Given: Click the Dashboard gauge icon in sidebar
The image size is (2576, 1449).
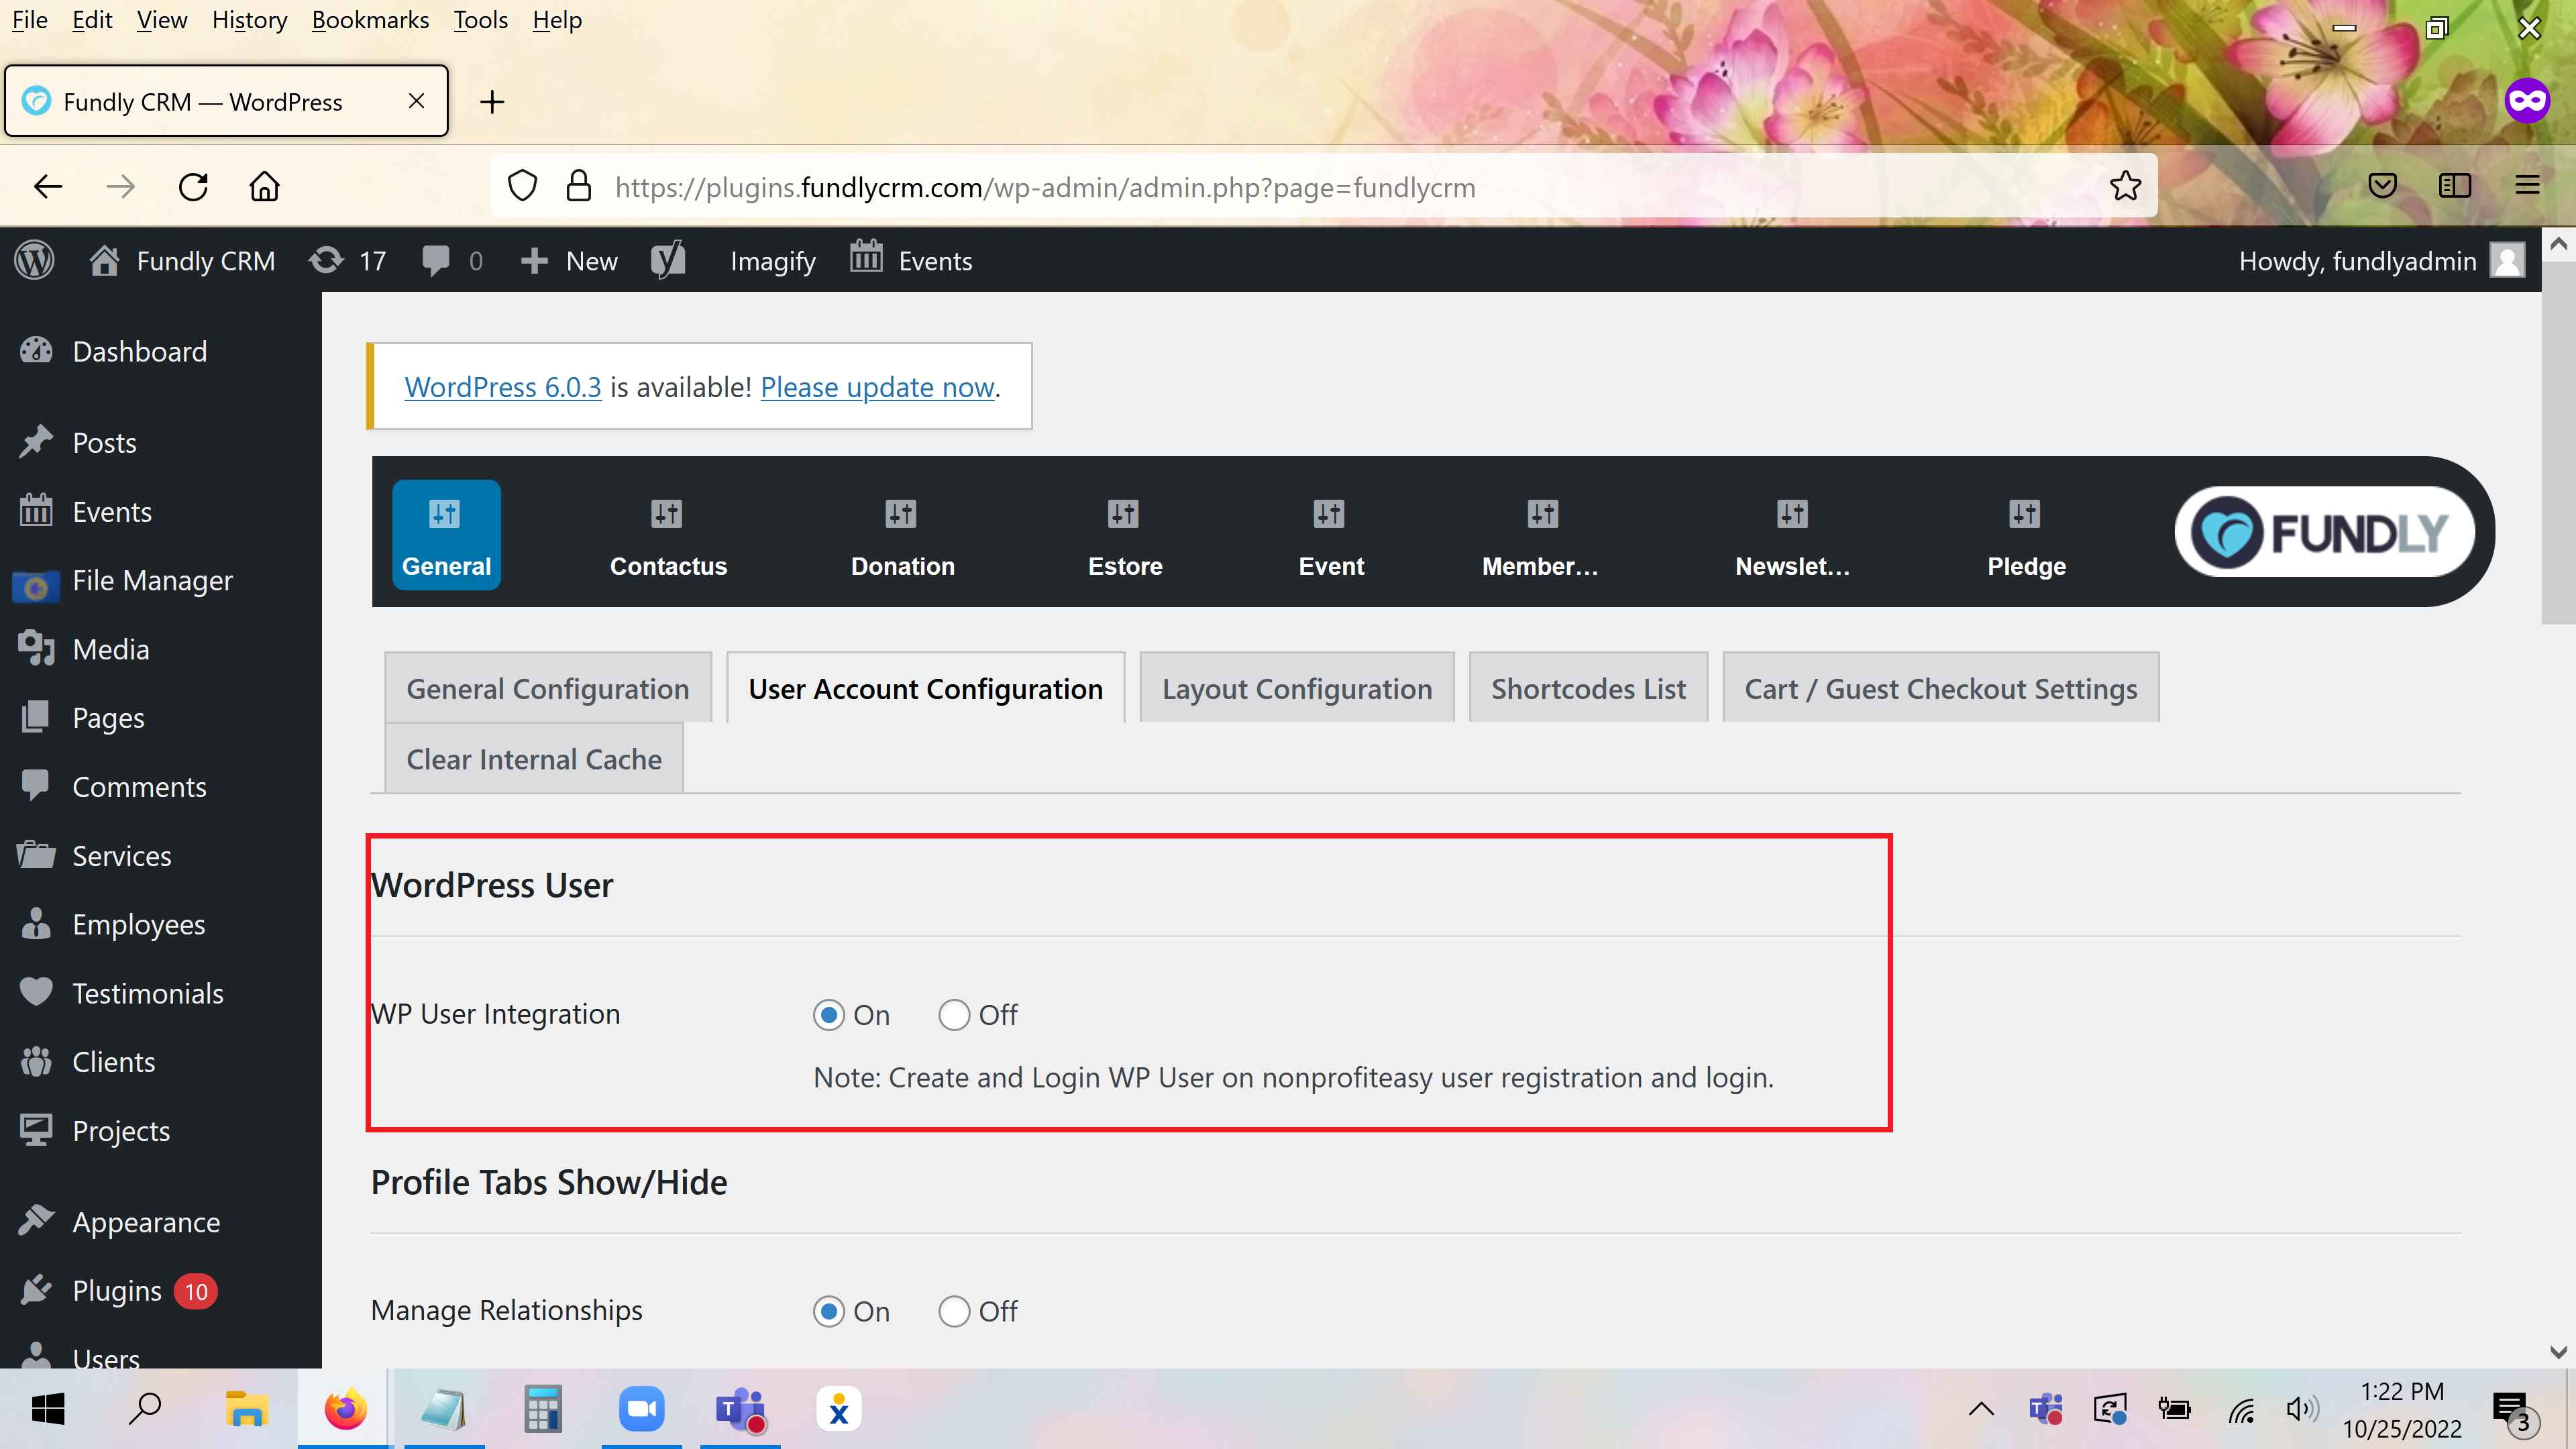Looking at the screenshot, I should tap(37, 351).
